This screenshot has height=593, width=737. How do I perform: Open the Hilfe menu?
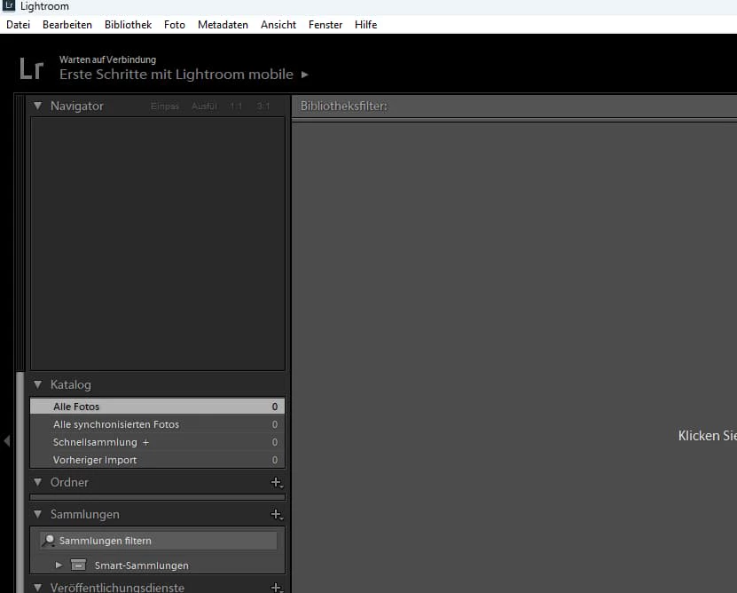click(x=365, y=25)
